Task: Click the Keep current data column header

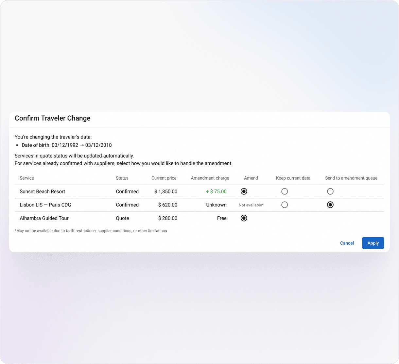Action: point(293,178)
